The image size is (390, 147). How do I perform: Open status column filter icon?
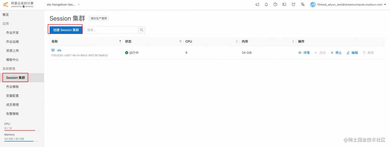tap(180, 41)
